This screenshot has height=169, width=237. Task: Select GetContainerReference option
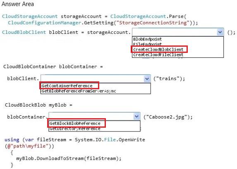(x=67, y=86)
